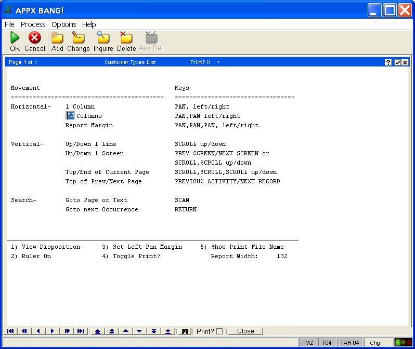The height and width of the screenshot is (349, 415).
Task: Click the grayed Ack Del icon
Action: (x=151, y=37)
